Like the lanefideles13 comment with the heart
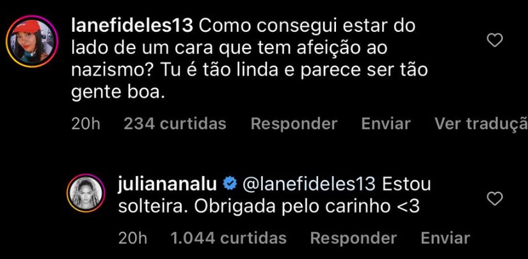 [x=495, y=41]
